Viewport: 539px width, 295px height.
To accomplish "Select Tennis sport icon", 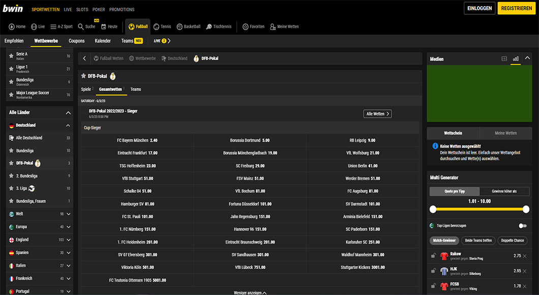I will 156,27.
